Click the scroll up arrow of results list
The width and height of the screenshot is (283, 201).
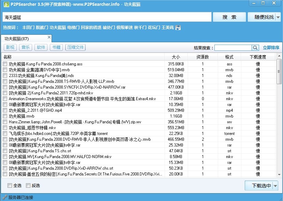tap(279, 56)
